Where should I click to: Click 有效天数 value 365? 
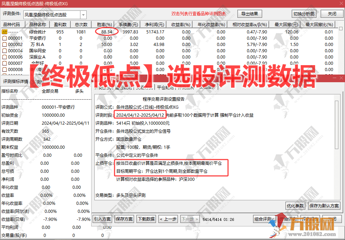point(45,131)
